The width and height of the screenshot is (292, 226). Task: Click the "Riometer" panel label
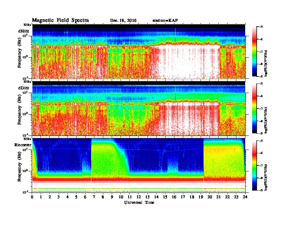click(23, 145)
